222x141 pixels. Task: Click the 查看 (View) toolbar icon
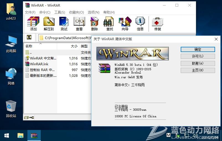click(79, 23)
